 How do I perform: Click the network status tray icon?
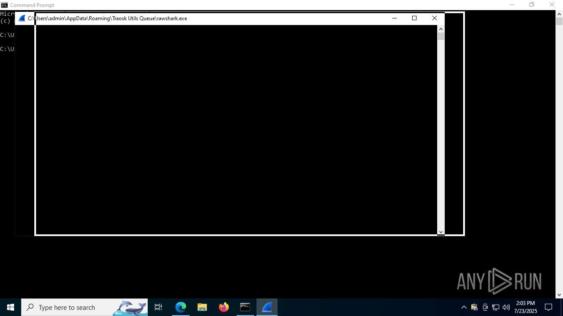pyautogui.click(x=496, y=307)
